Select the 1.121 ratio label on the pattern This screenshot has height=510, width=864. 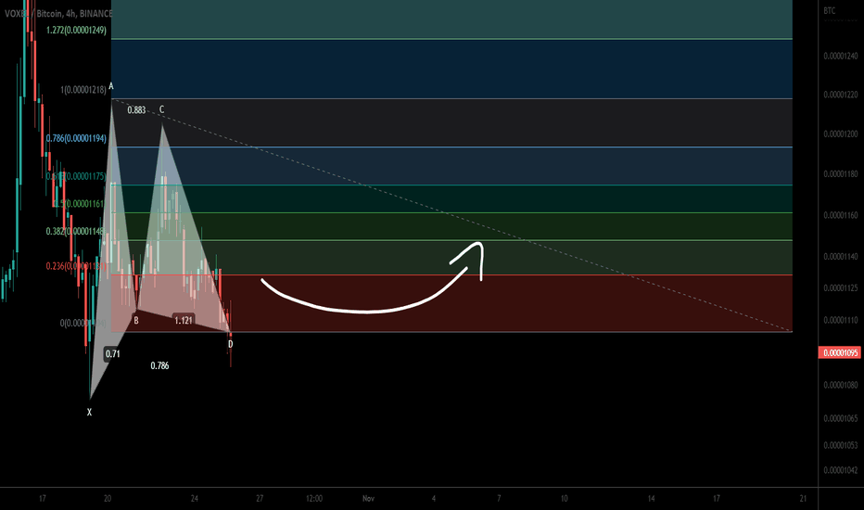(184, 320)
